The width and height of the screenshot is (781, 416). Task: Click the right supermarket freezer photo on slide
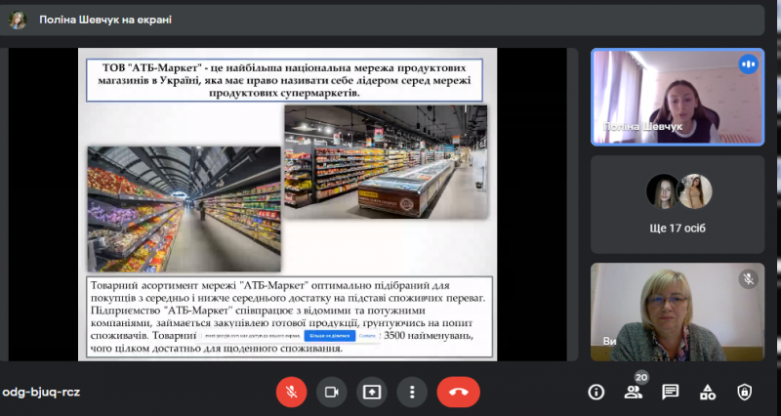click(386, 162)
